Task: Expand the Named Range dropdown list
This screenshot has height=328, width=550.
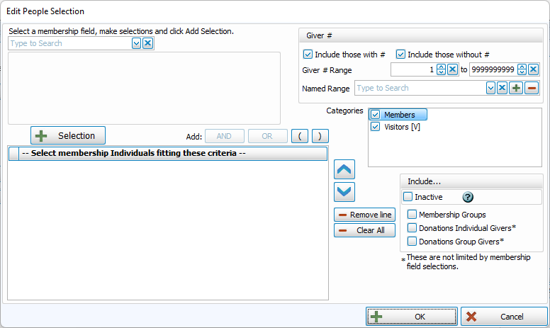Action: (x=490, y=88)
